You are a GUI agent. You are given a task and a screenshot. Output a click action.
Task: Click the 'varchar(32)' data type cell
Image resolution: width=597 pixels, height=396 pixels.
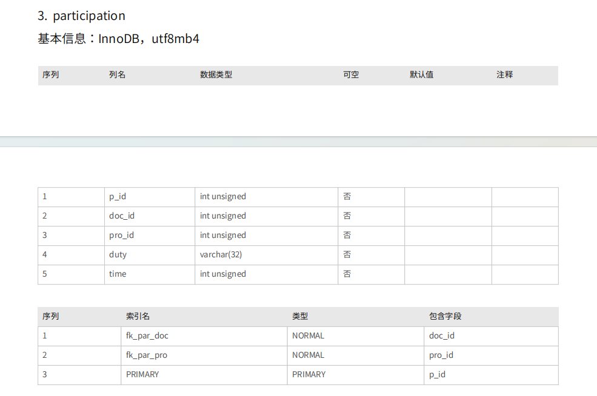click(221, 255)
